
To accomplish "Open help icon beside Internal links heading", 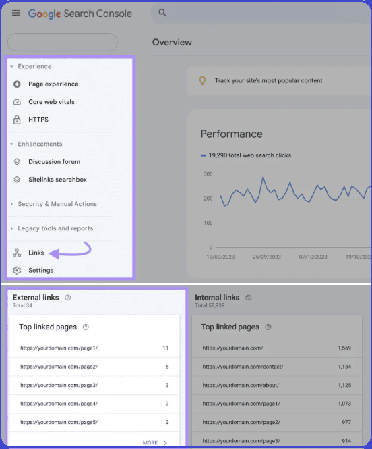I will click(x=249, y=298).
